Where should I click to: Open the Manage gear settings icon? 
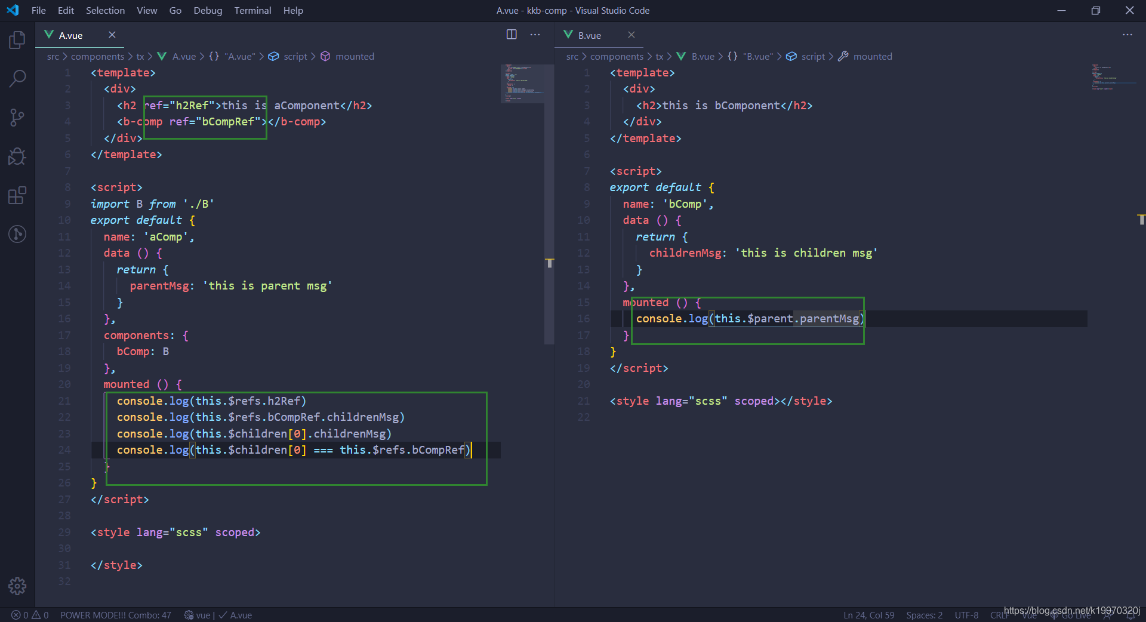click(17, 586)
